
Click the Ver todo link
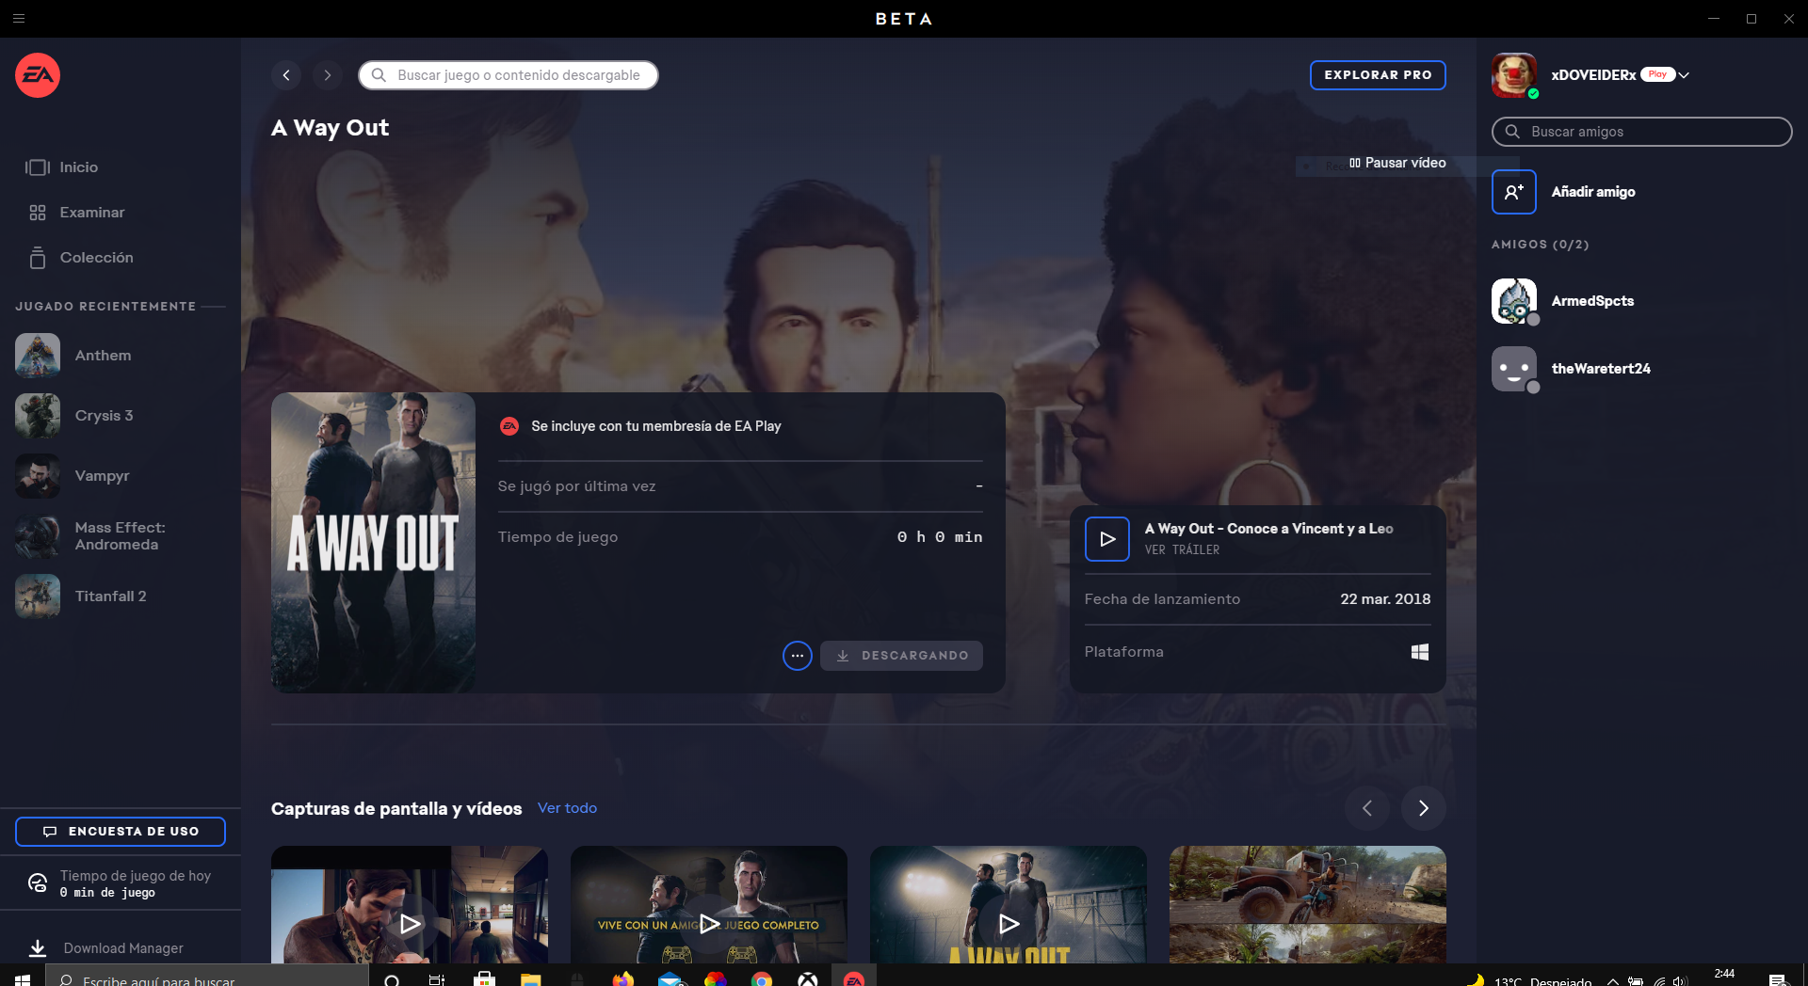(x=567, y=808)
